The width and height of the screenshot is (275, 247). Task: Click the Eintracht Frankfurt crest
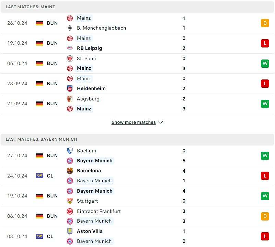click(70, 211)
